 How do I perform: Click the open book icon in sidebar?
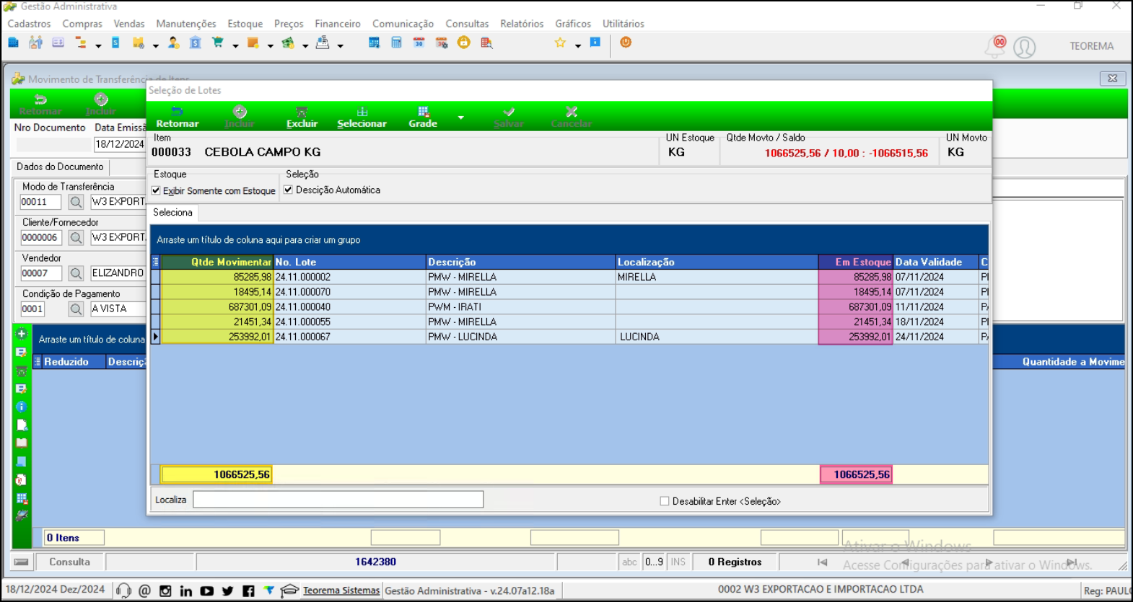click(x=22, y=443)
